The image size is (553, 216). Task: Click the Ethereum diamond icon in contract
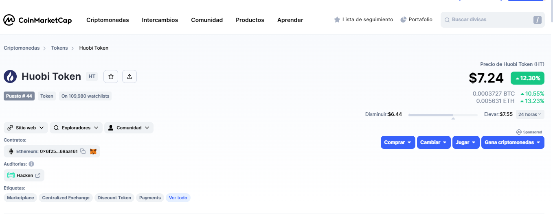[x=11, y=151]
